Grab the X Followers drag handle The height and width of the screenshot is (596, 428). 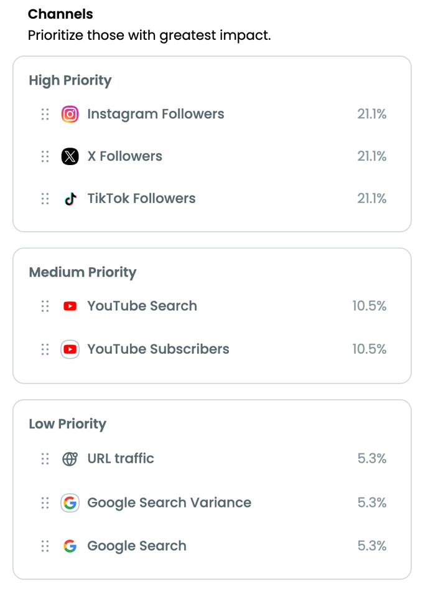click(45, 156)
